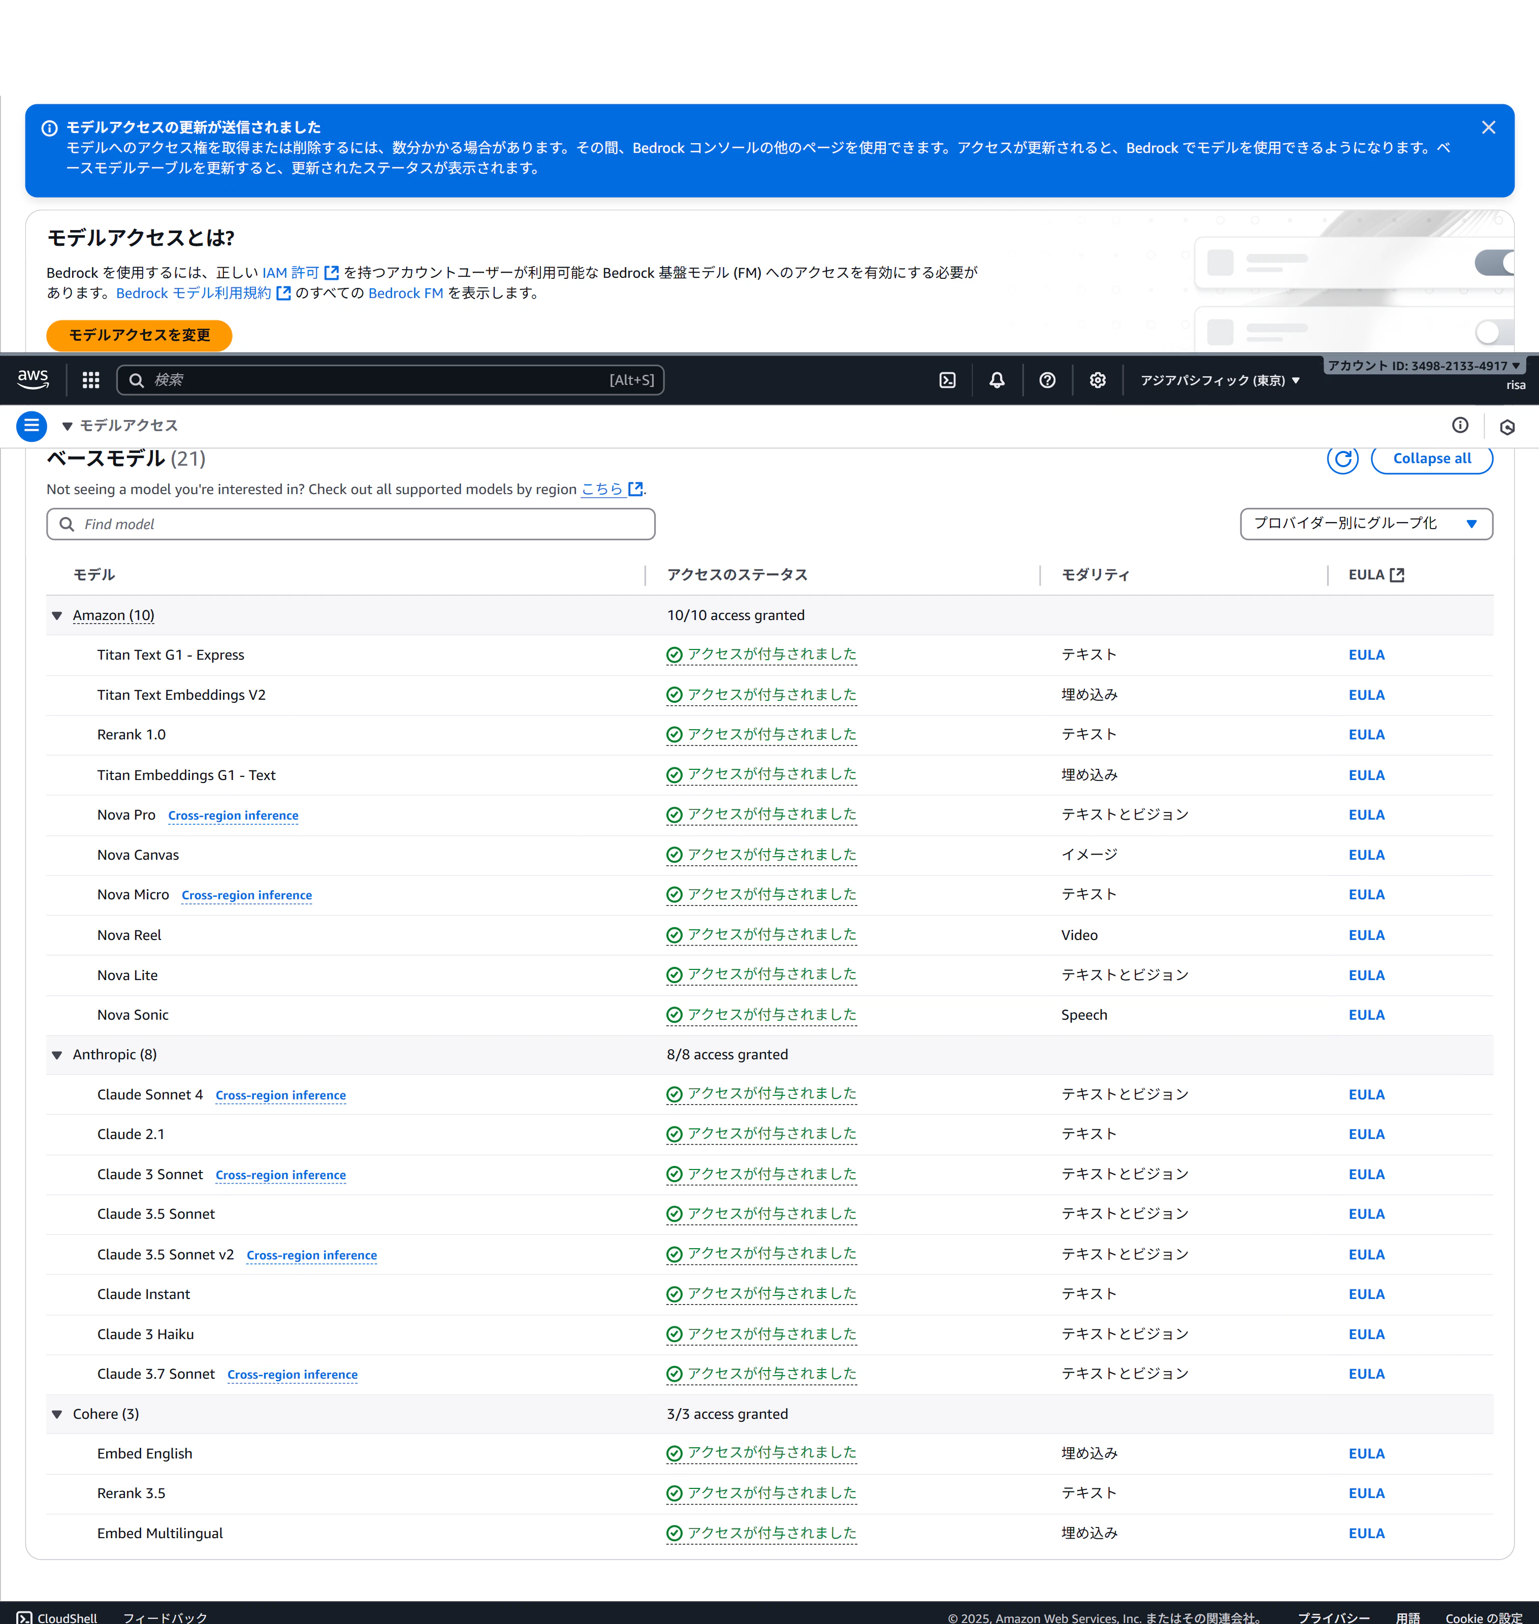Open EULA for Claude 3.5 Sonnet

[x=1366, y=1214]
